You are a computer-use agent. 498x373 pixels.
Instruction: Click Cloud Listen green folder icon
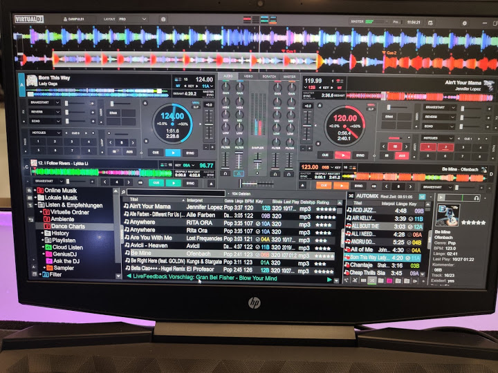(x=48, y=247)
